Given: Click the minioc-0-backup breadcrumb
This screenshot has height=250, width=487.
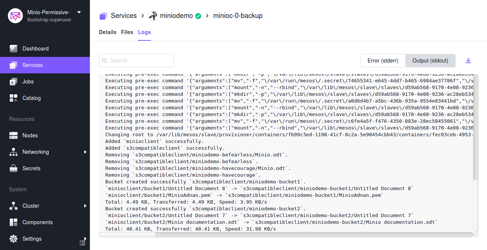Looking at the screenshot, I should (238, 16).
